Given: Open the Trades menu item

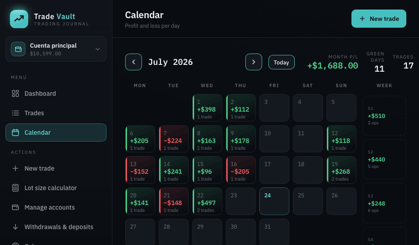Looking at the screenshot, I should coord(56,113).
